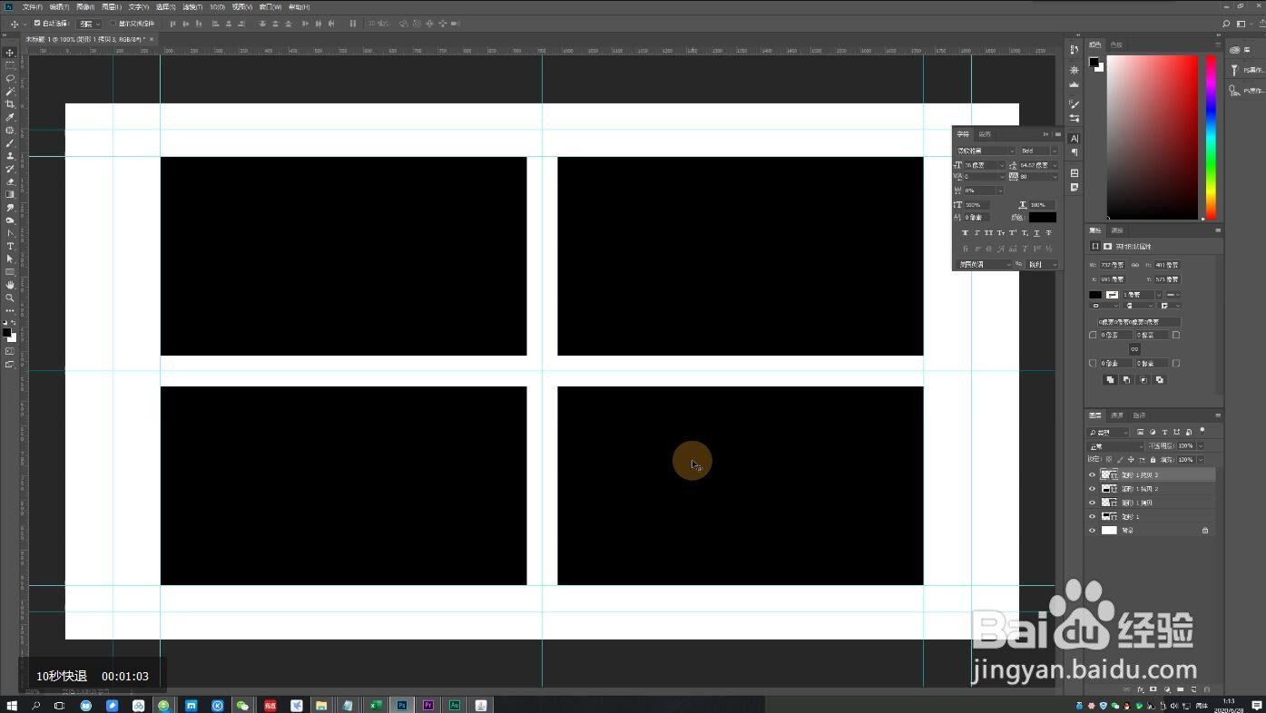This screenshot has width=1266, height=713.
Task: Click the shape width W field
Action: click(x=1113, y=265)
